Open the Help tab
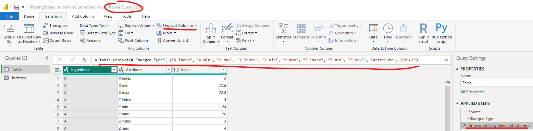The image size is (533, 131). pyautogui.click(x=146, y=16)
